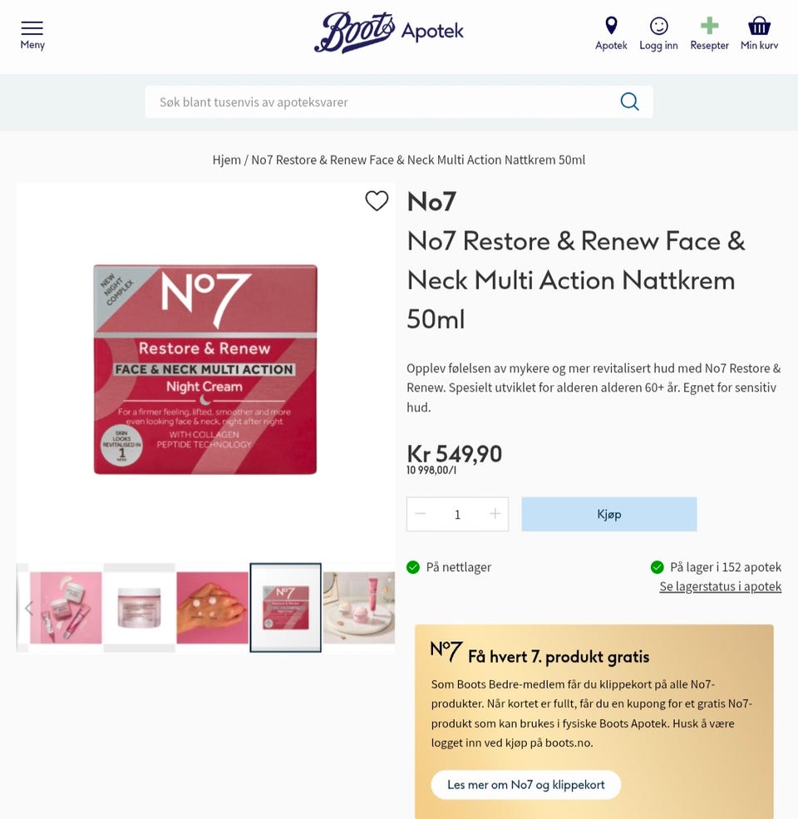Open the Meny hamburger menu
The image size is (798, 819).
click(32, 35)
